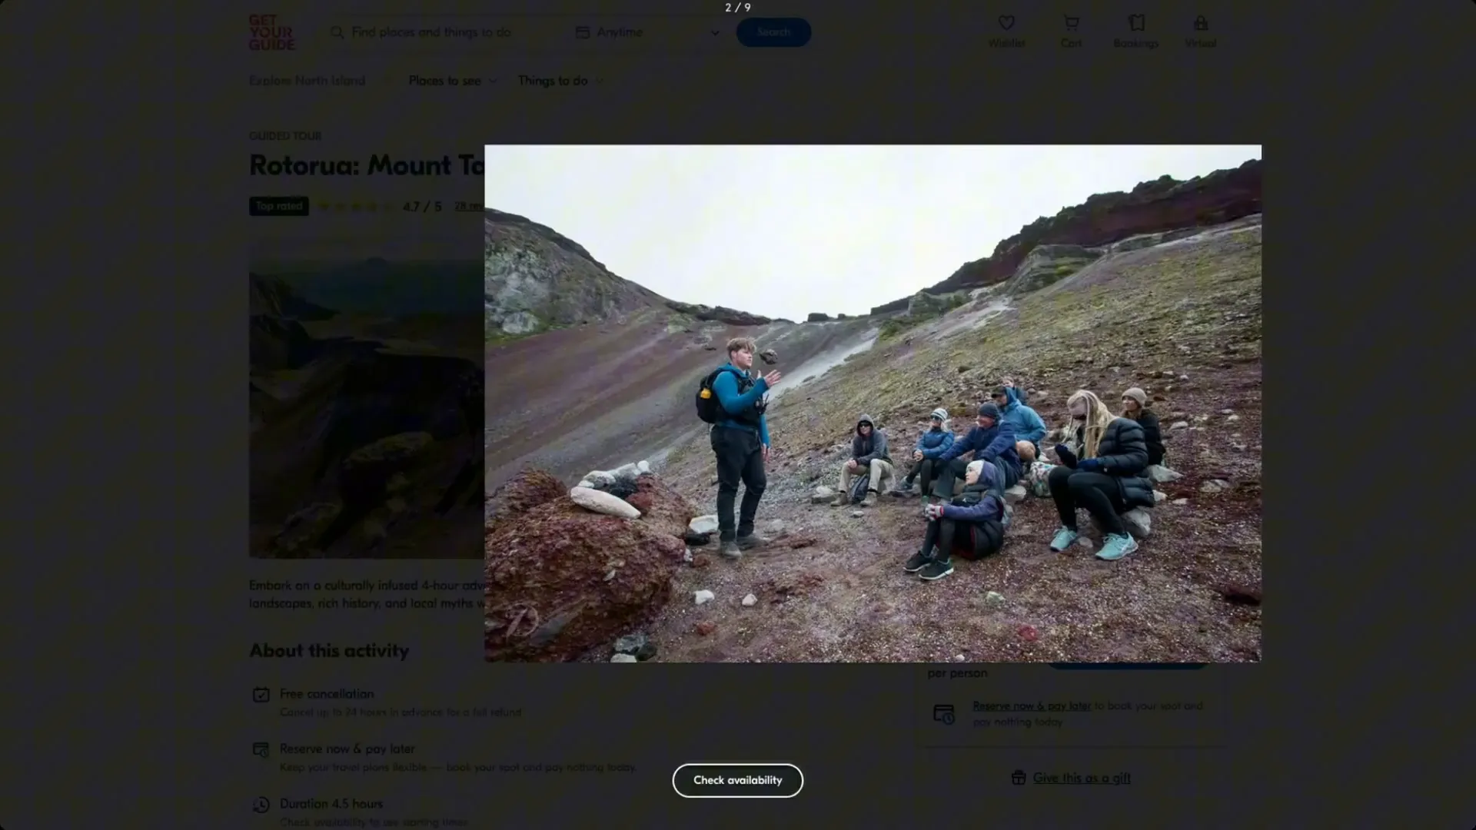Open the Reserve now & pay later link
The height and width of the screenshot is (830, 1476).
[1032, 705]
